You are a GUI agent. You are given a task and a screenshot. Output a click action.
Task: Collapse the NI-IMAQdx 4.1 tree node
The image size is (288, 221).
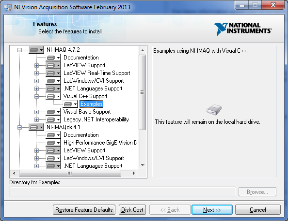pyautogui.click(x=20, y=127)
